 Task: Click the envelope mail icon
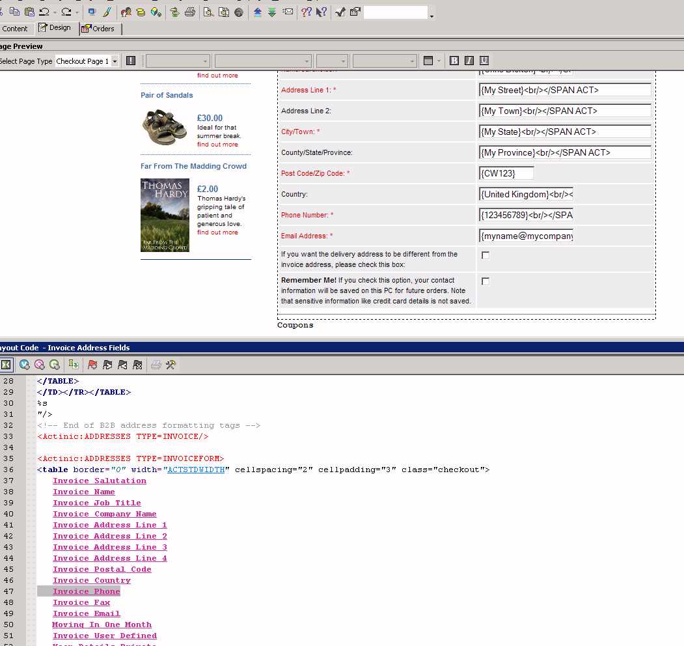tap(288, 12)
